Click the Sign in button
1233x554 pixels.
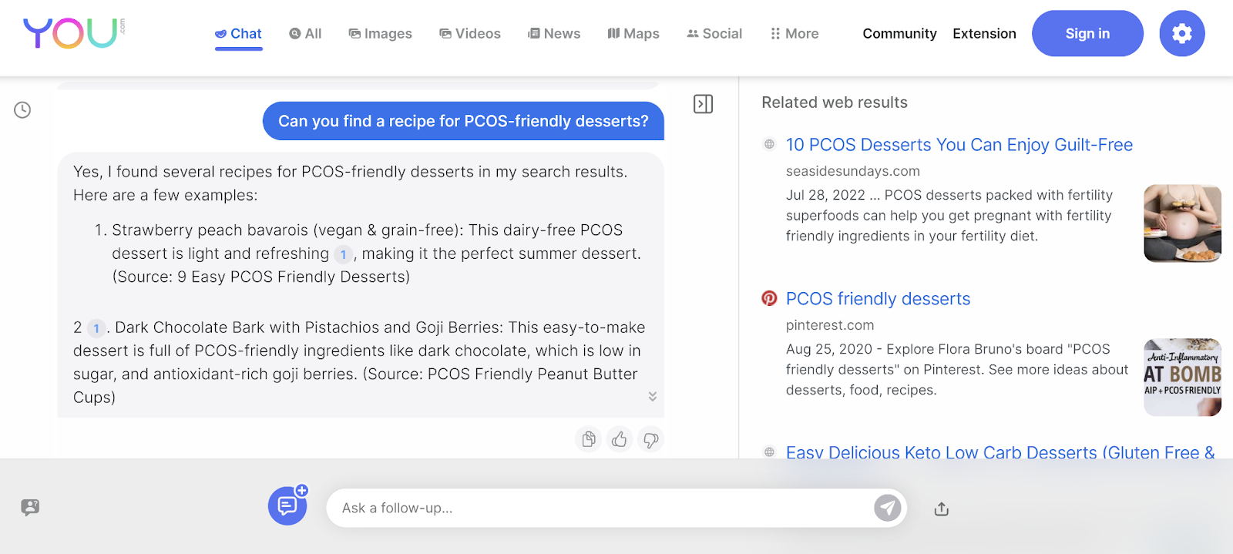pos(1087,33)
